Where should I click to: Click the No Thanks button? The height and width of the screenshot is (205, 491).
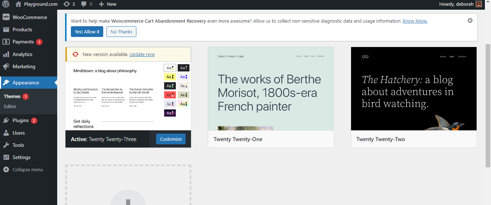coord(121,32)
